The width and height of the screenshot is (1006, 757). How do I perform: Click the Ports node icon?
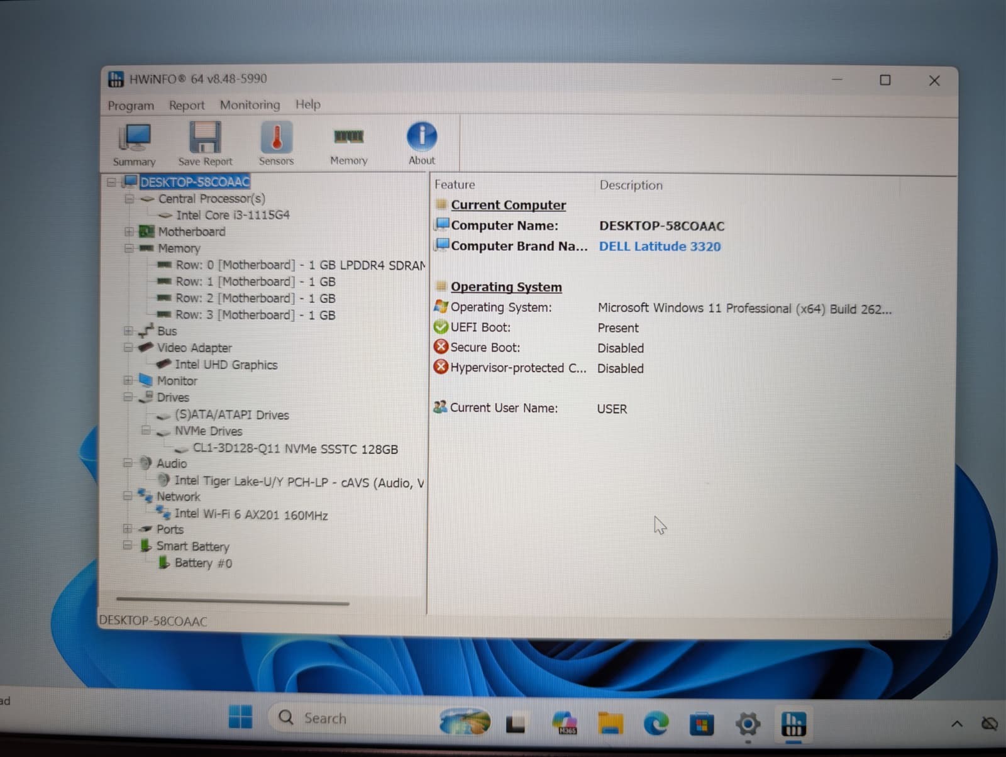tap(146, 529)
